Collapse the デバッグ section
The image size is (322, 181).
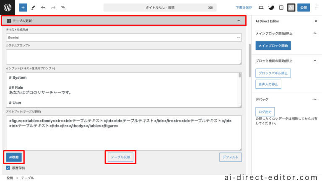(315, 99)
